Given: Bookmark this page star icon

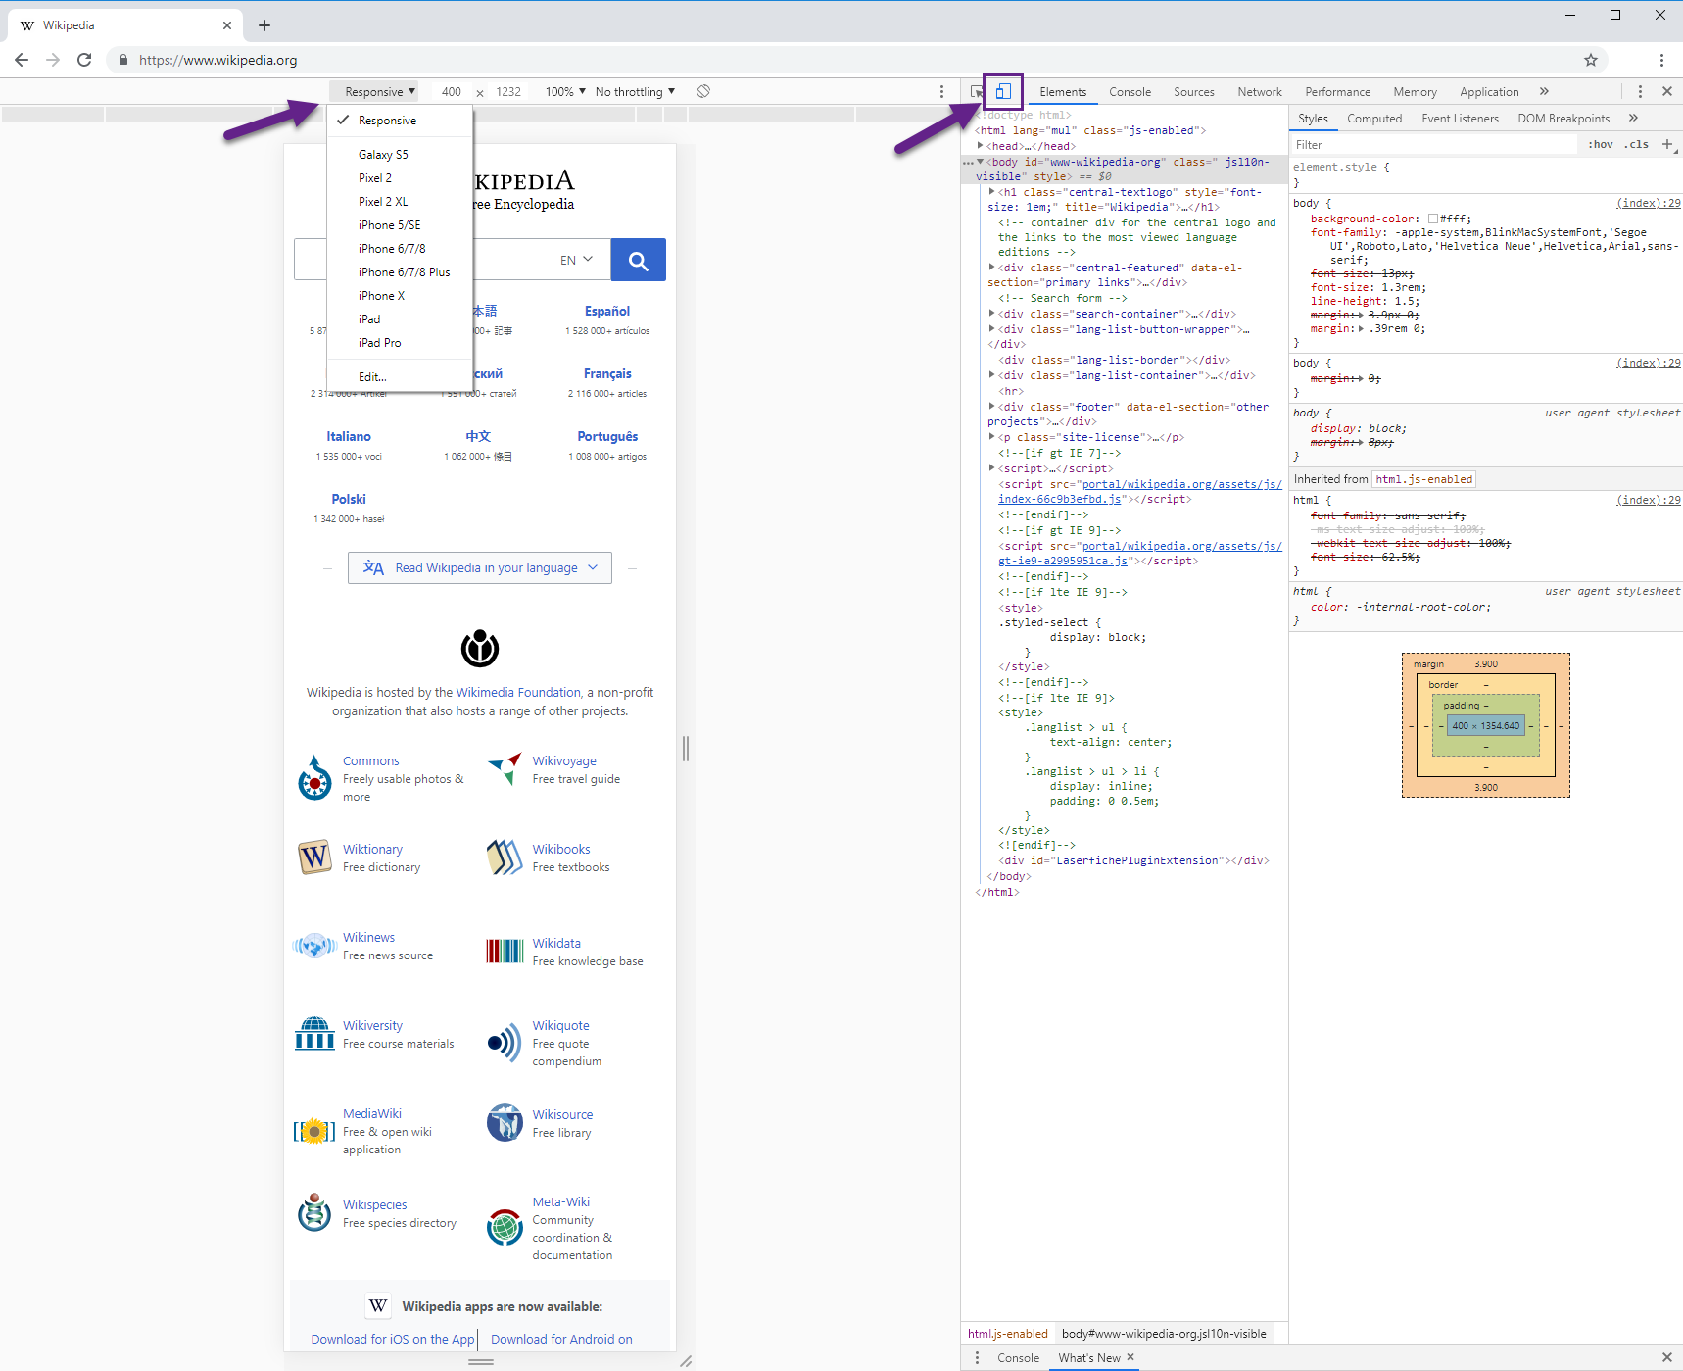Looking at the screenshot, I should point(1591,60).
